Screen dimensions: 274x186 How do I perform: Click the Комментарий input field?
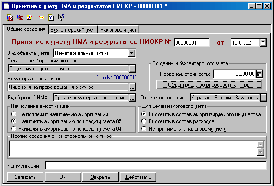tap(156, 166)
